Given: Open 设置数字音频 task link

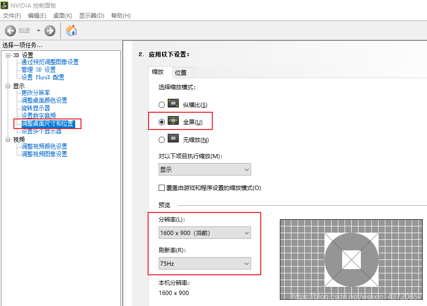Looking at the screenshot, I should click(39, 116).
